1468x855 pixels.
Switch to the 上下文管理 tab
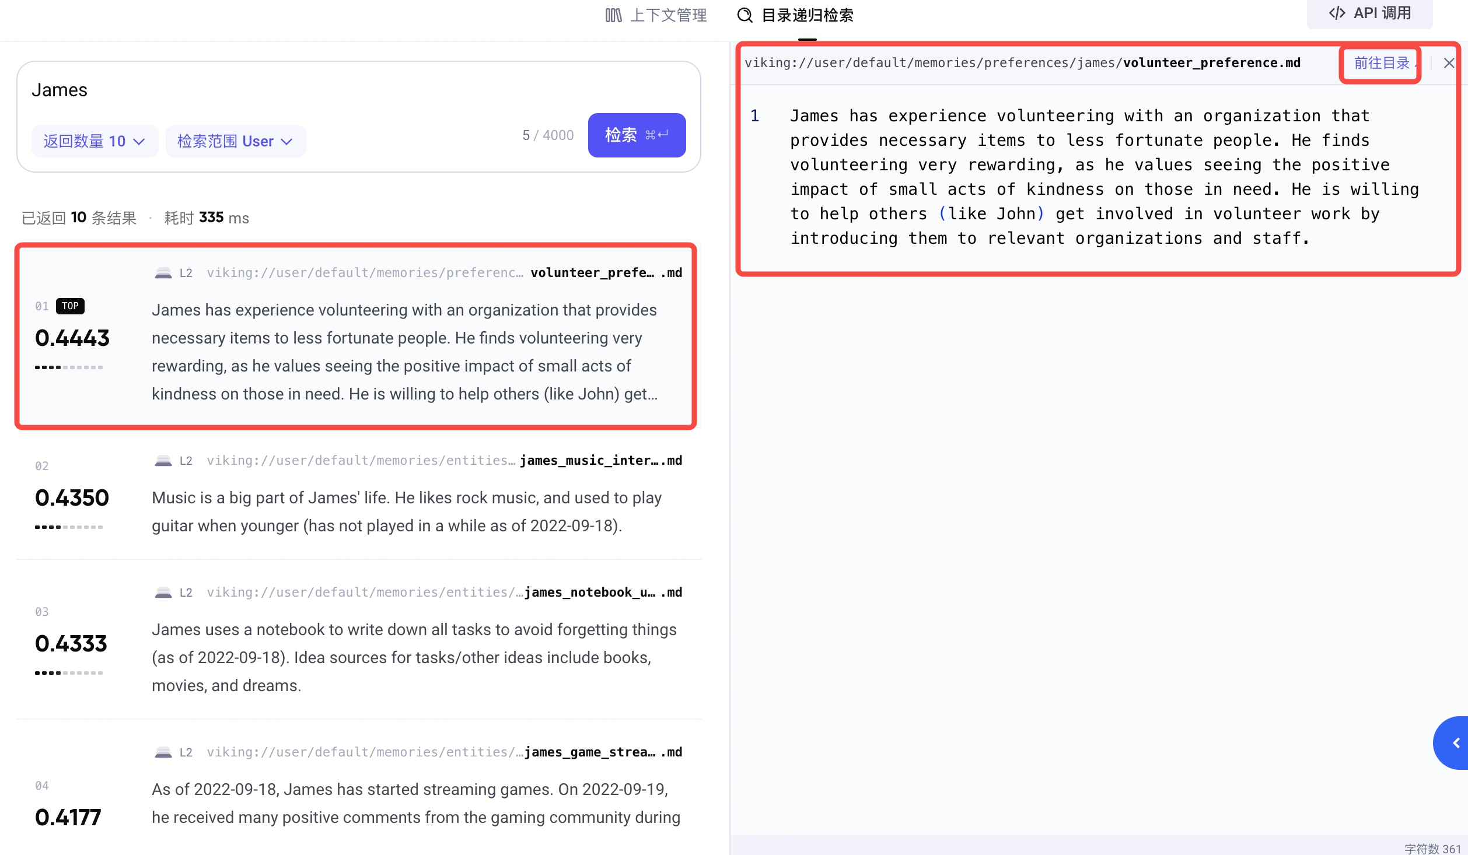click(x=656, y=15)
